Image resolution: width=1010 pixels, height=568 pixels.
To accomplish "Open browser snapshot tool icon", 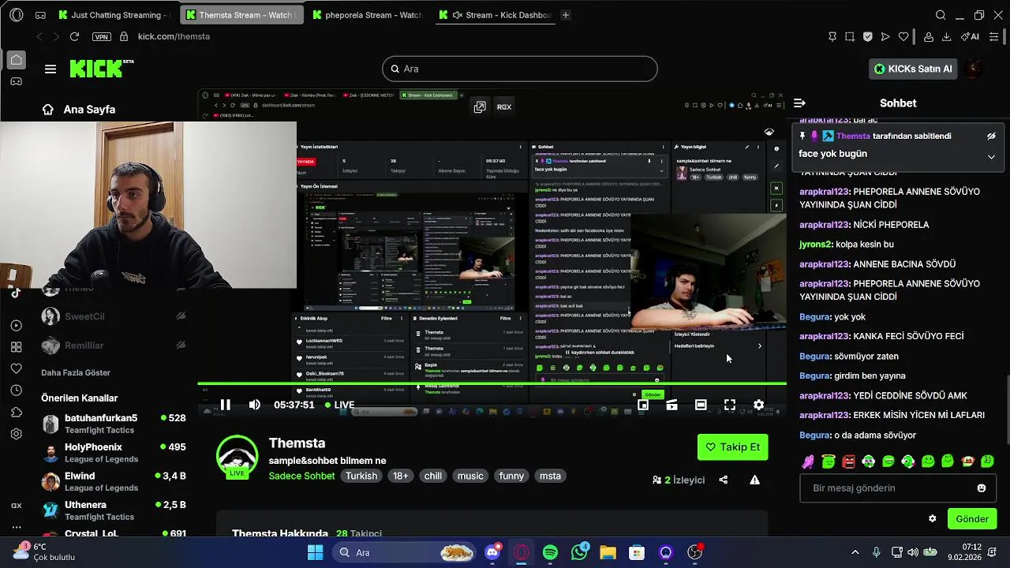I will [849, 36].
